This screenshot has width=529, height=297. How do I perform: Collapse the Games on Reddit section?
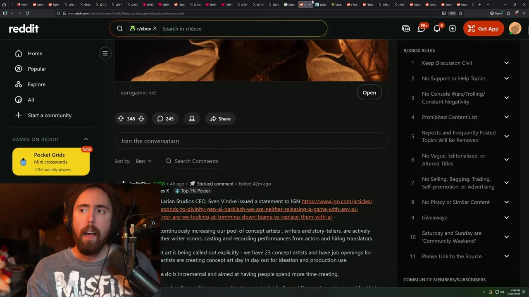point(86,139)
